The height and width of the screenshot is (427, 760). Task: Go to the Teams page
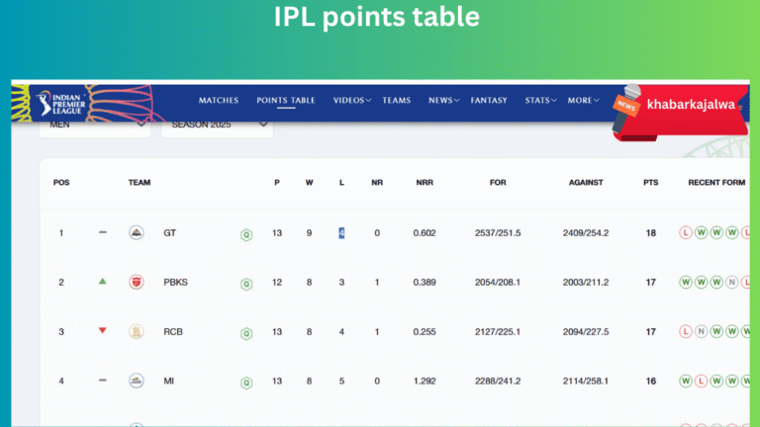pyautogui.click(x=397, y=100)
